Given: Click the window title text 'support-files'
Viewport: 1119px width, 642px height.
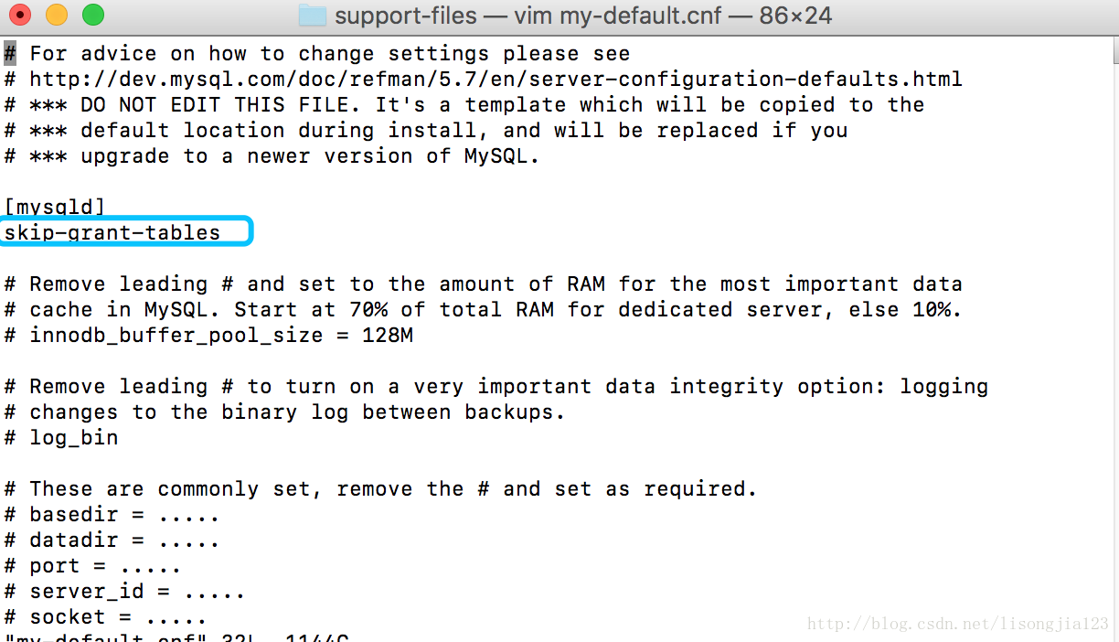Looking at the screenshot, I should pyautogui.click(x=405, y=16).
